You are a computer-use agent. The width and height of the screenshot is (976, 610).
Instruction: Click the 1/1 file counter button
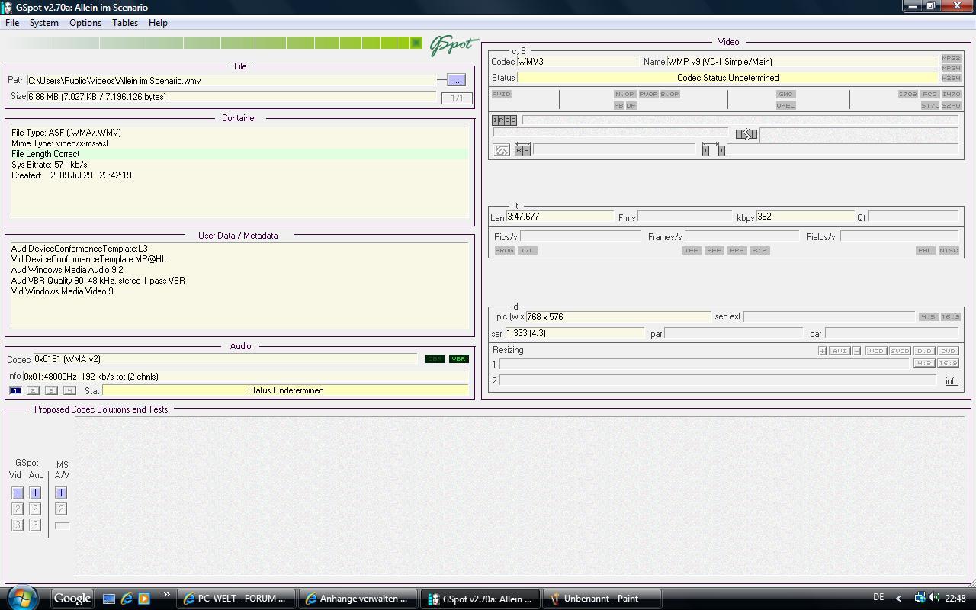coord(457,98)
